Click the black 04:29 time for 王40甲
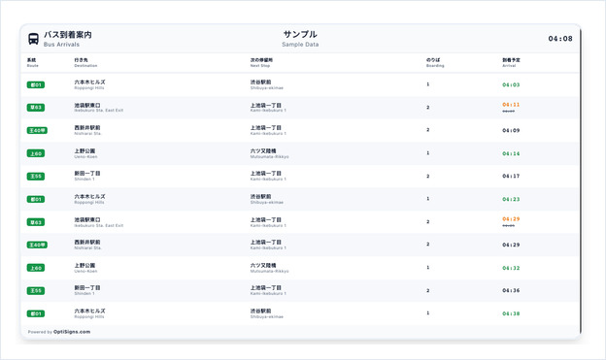Viewport: 606px width, 360px height. click(511, 245)
